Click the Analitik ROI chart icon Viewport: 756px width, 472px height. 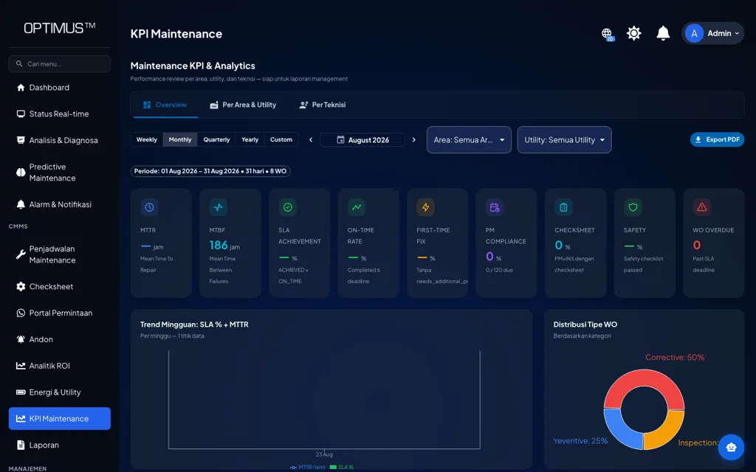tap(21, 366)
